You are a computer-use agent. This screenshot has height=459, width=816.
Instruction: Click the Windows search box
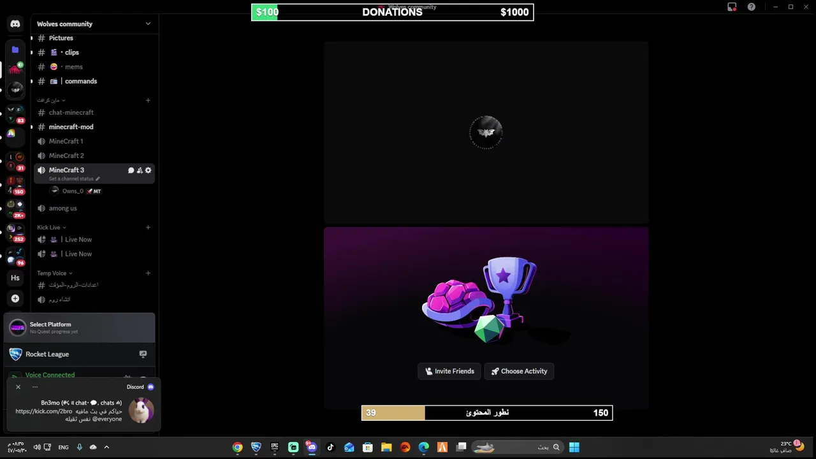(518, 448)
